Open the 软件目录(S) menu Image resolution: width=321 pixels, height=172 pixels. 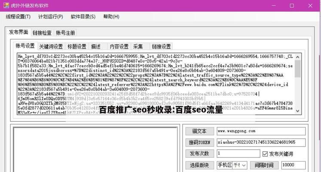(83, 17)
